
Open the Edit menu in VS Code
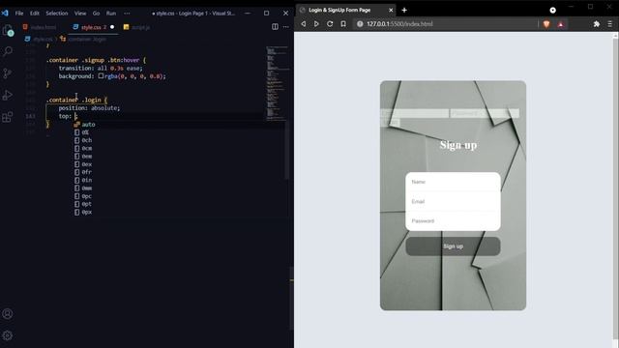(x=35, y=13)
